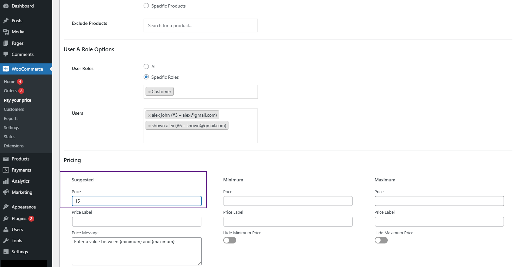
Task: Click the Analytics bar chart icon
Action: click(6, 181)
